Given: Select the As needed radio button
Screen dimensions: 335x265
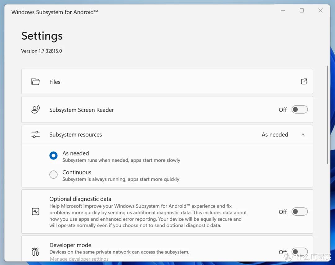Looking at the screenshot, I should pyautogui.click(x=53, y=155).
